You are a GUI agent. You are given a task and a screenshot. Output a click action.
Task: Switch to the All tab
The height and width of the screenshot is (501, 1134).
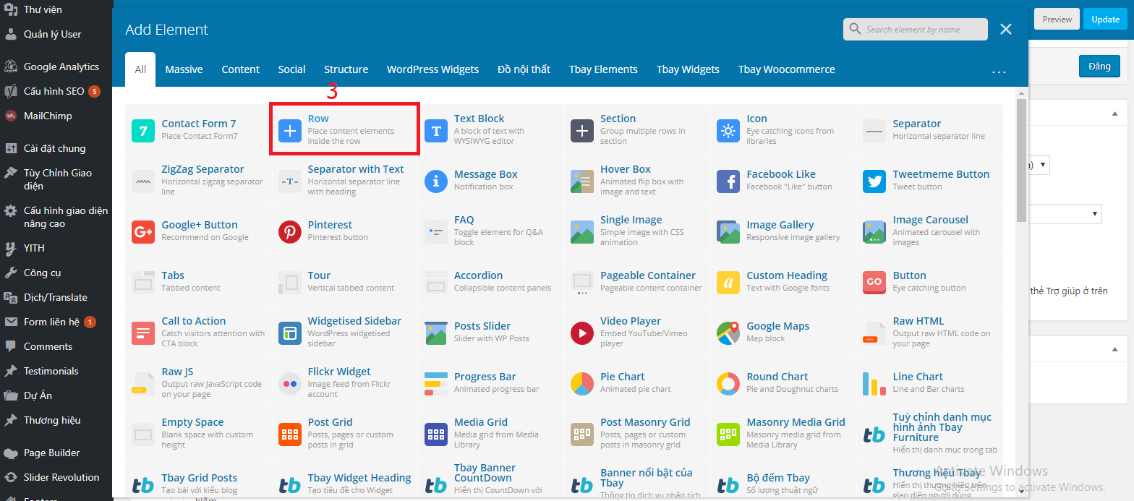[x=140, y=69]
